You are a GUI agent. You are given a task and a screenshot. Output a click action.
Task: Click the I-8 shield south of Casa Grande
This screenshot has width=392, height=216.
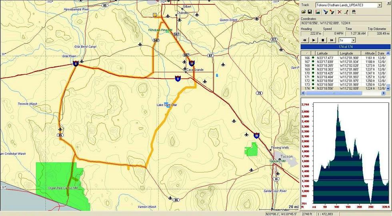click(x=178, y=78)
